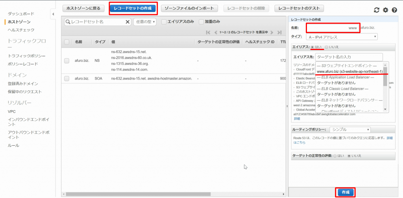Open トラフィックポリシー in the sidebar
Image resolution: width=403 pixels, height=198 pixels.
[x=27, y=56]
